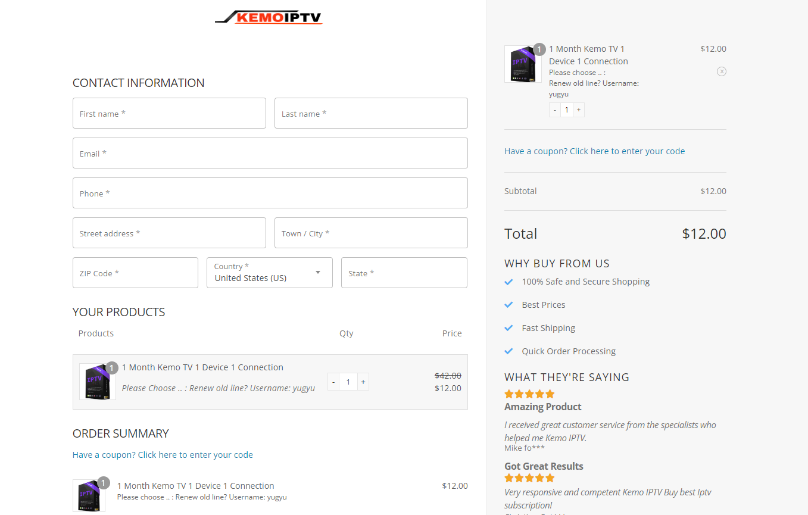808x515 pixels.
Task: Click plus stepper in the sidebar cart
Action: (x=578, y=110)
